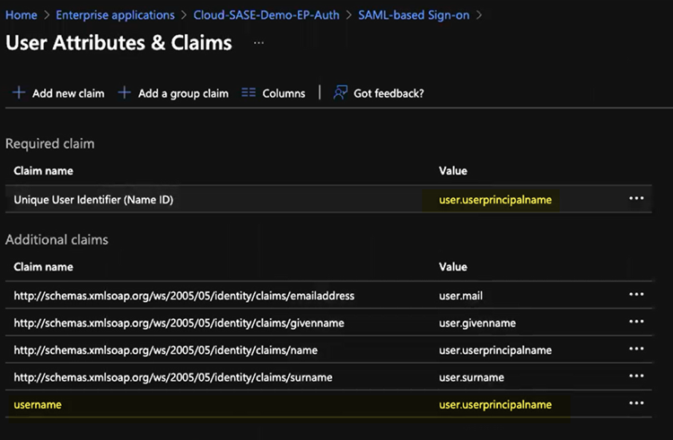Go to Home breadcrumb

22,15
